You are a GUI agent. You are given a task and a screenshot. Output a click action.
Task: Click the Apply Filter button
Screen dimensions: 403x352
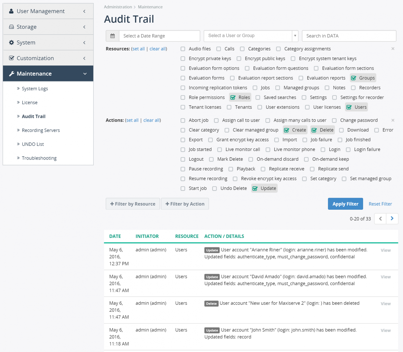(x=345, y=204)
